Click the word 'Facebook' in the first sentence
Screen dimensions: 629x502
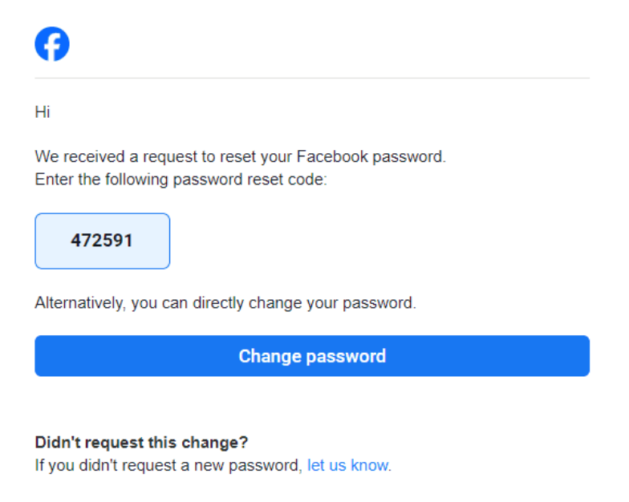(332, 156)
